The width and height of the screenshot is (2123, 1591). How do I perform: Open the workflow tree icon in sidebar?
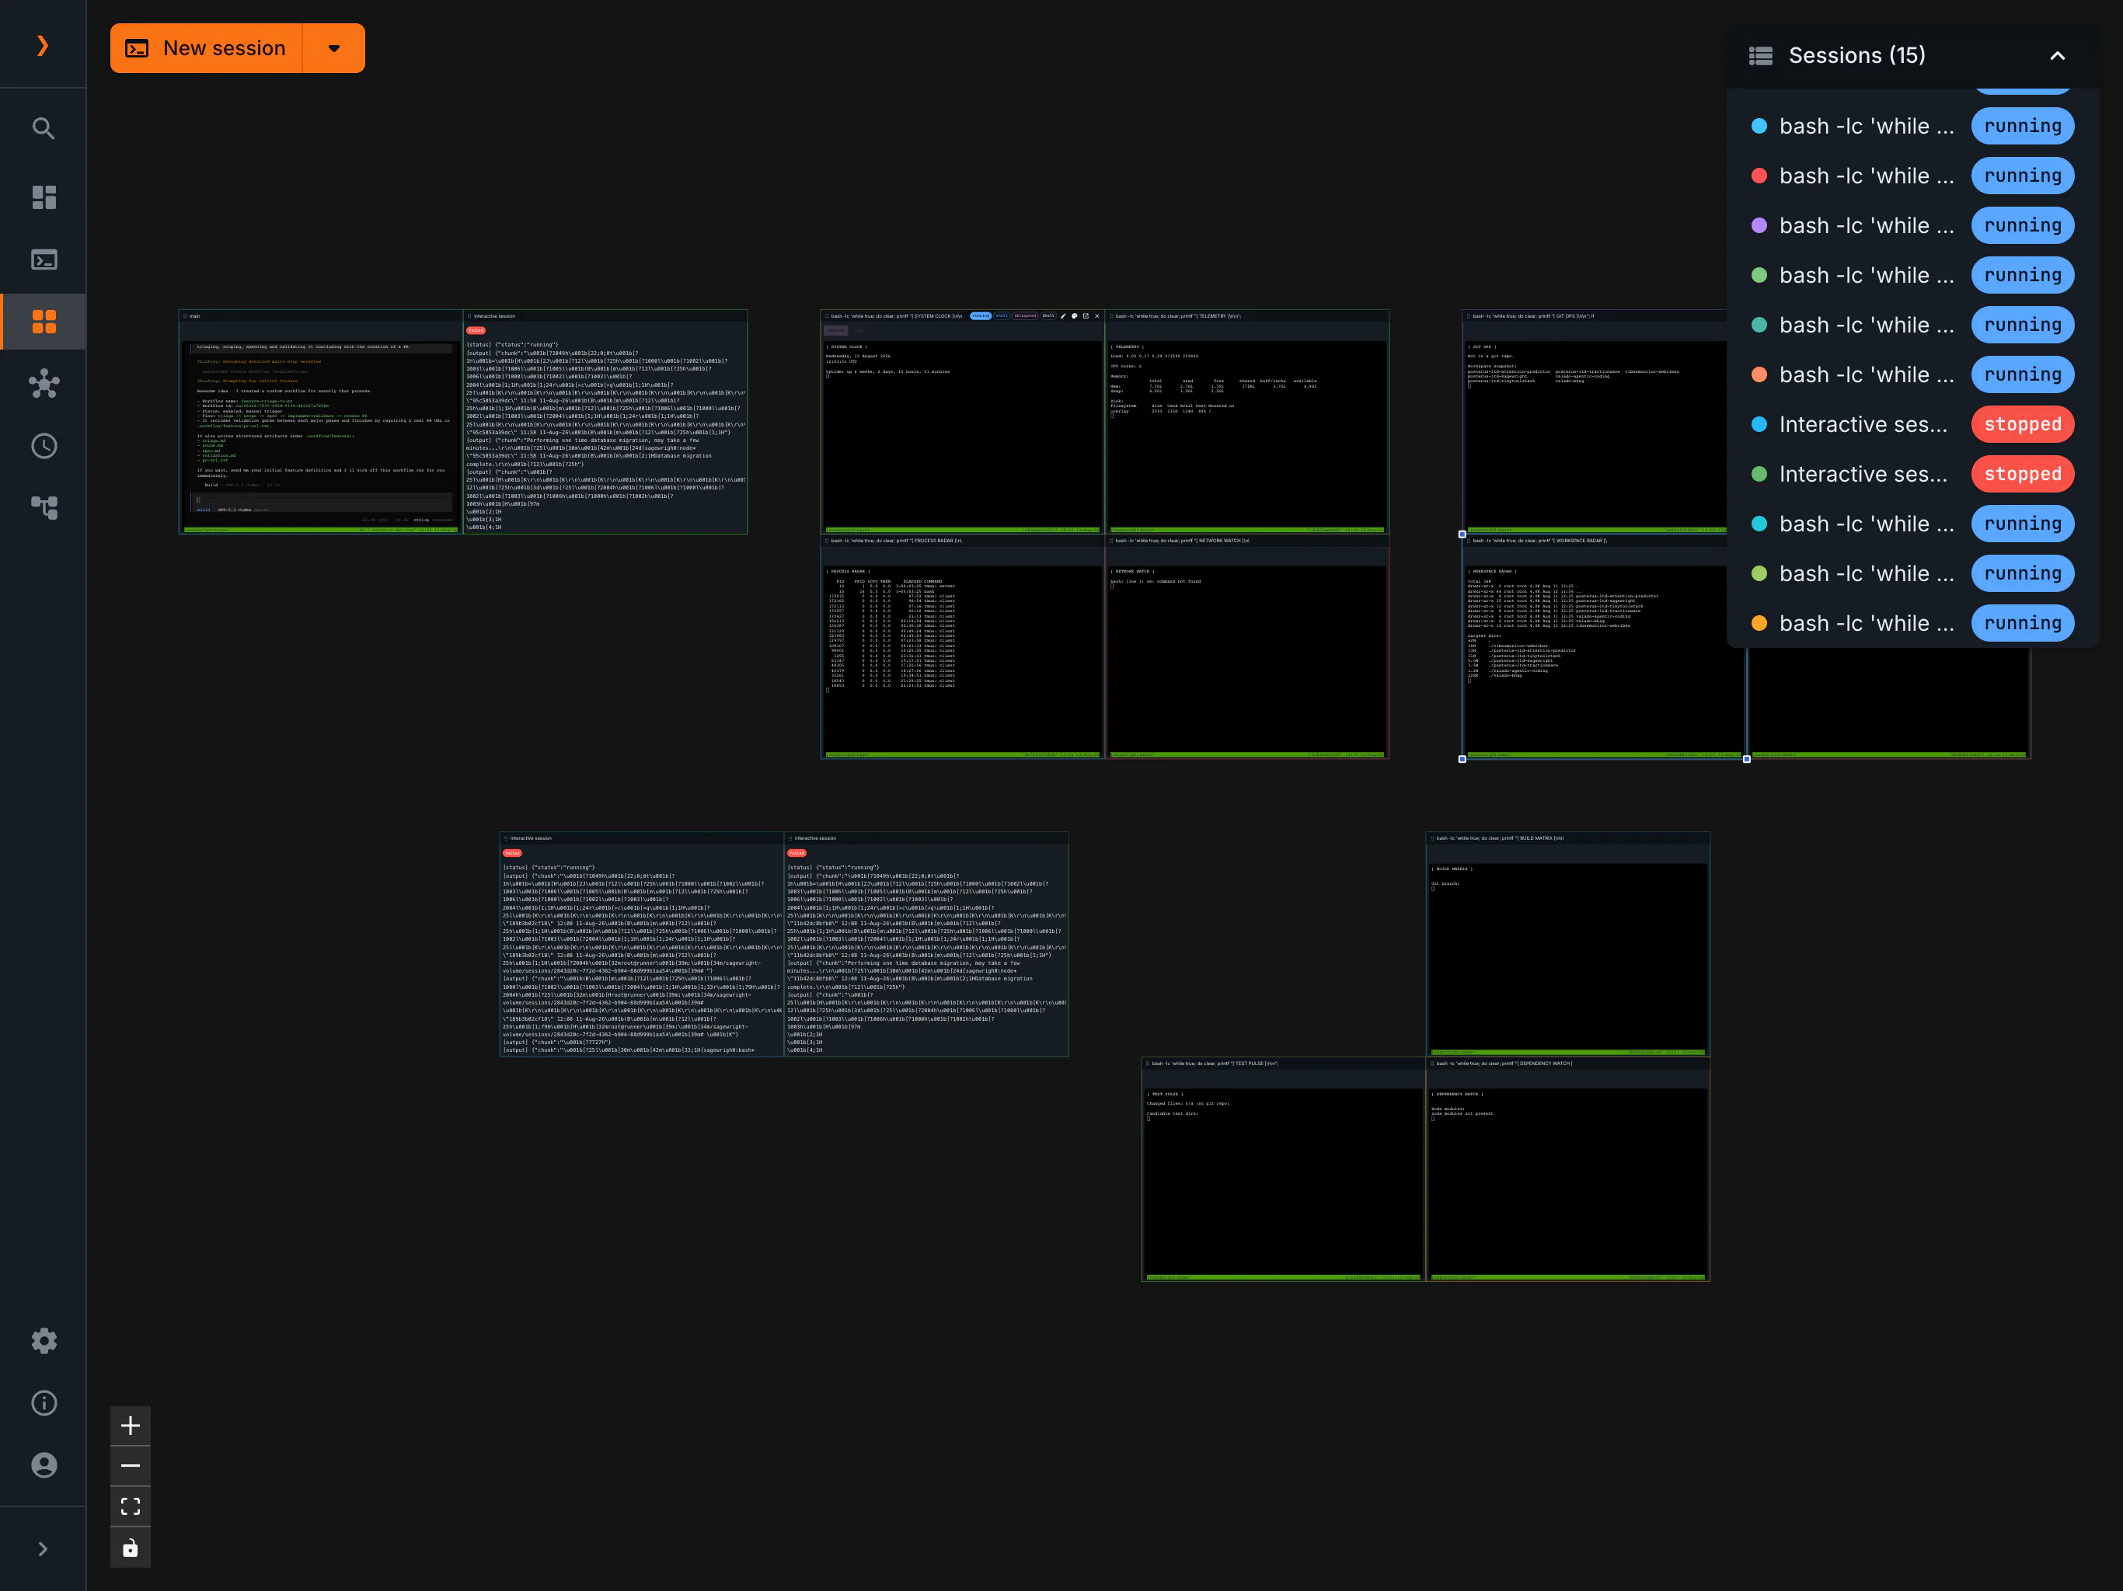pos(44,507)
